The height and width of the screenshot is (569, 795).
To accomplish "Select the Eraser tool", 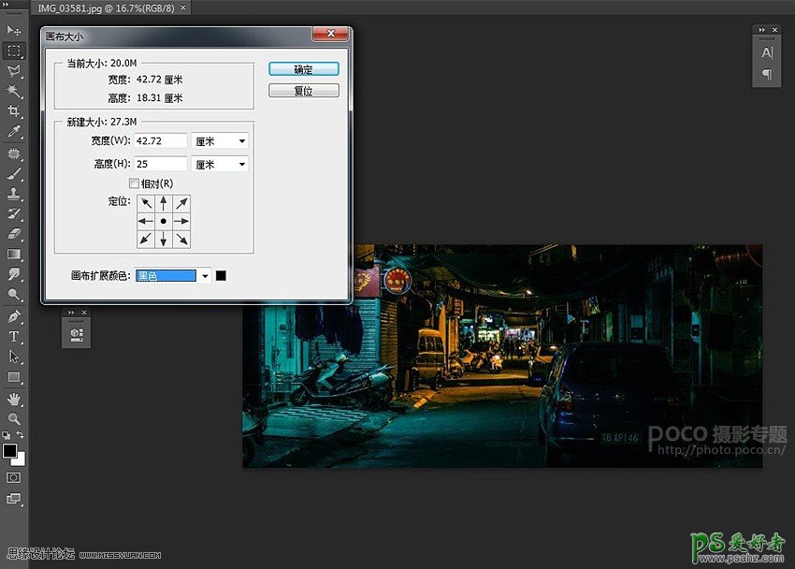I will tap(14, 234).
